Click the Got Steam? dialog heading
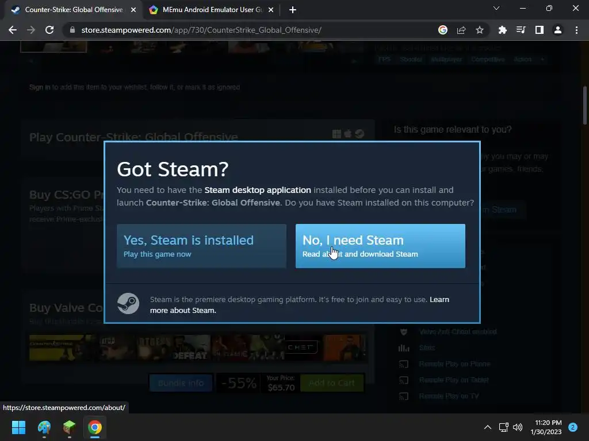Image resolution: width=589 pixels, height=441 pixels. point(173,169)
